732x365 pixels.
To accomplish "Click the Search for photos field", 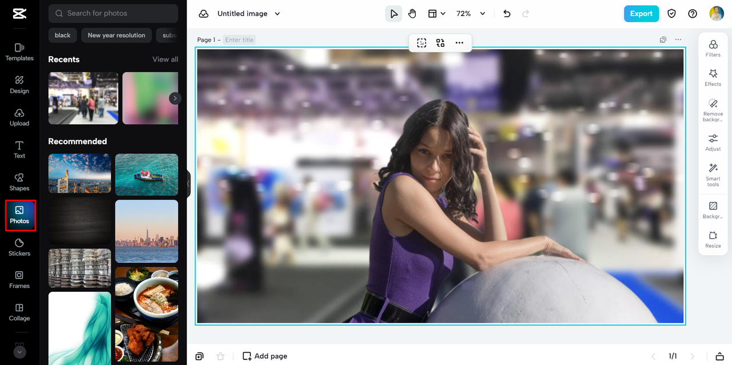I will [113, 13].
